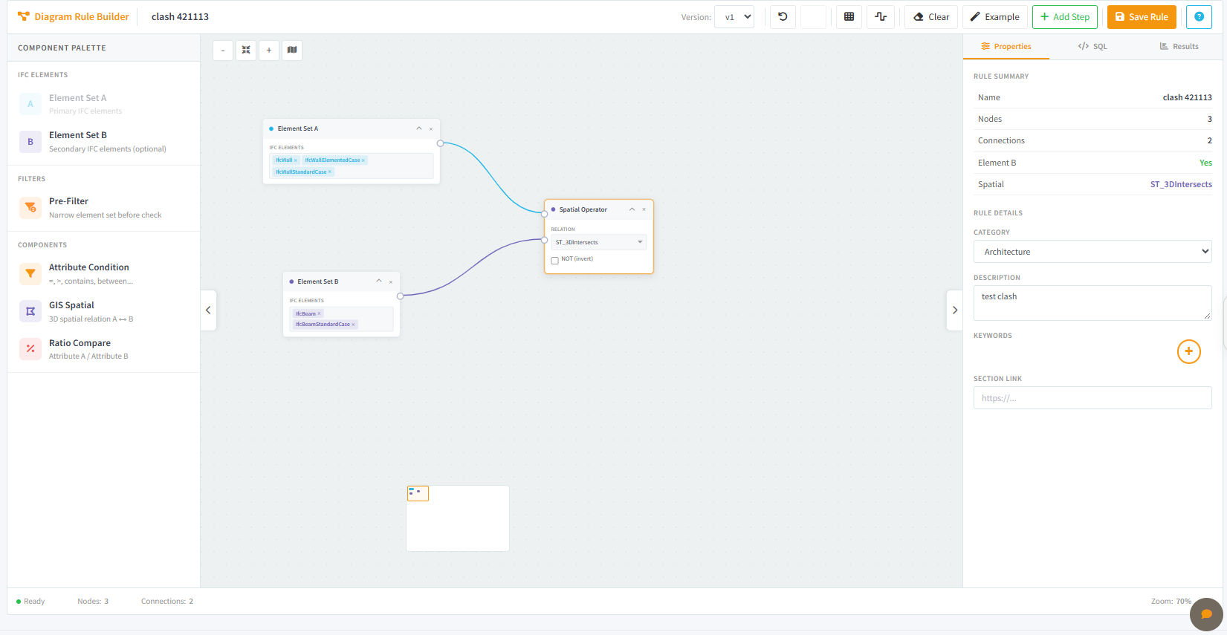This screenshot has width=1227, height=635.
Task: Click the Diagram Rule Builder logo icon
Action: click(24, 16)
